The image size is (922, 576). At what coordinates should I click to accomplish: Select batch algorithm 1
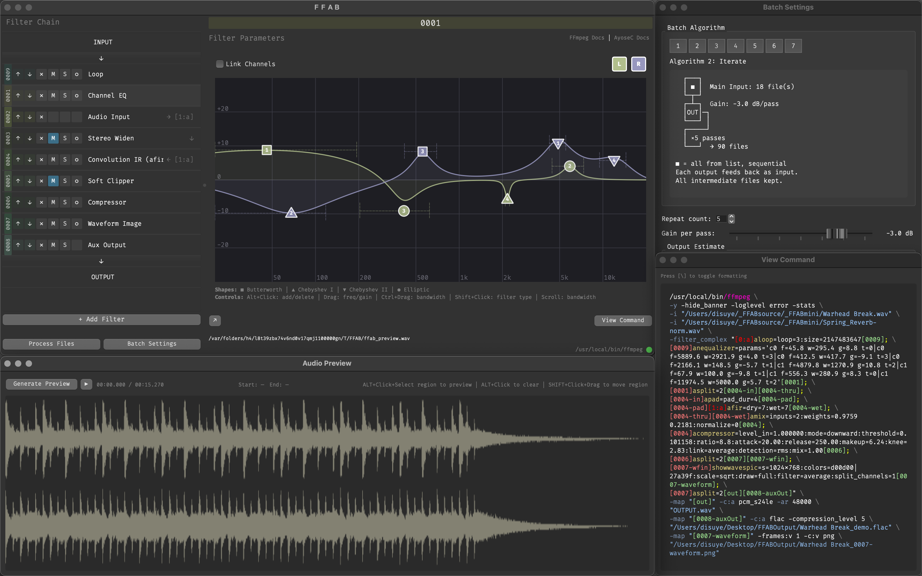[678, 46]
